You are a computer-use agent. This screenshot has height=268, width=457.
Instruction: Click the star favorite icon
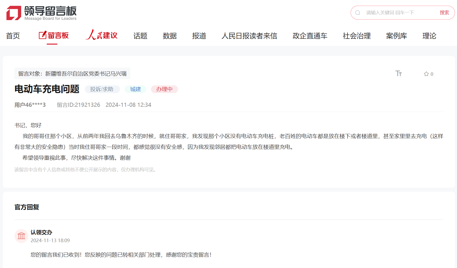[x=426, y=74]
